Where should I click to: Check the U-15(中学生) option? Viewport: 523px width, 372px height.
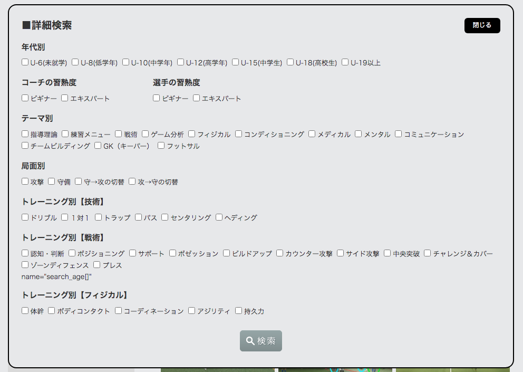[236, 62]
